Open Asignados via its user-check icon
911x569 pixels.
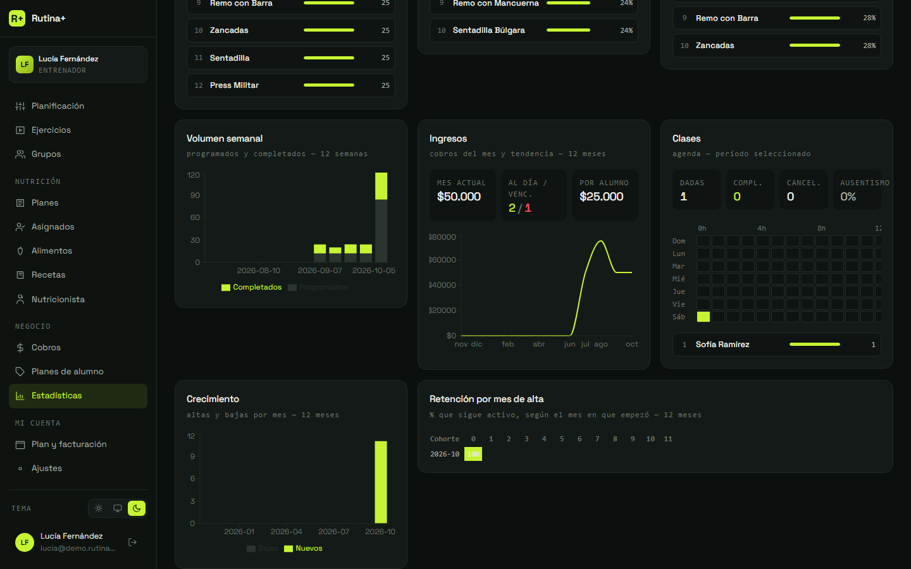[x=20, y=227]
